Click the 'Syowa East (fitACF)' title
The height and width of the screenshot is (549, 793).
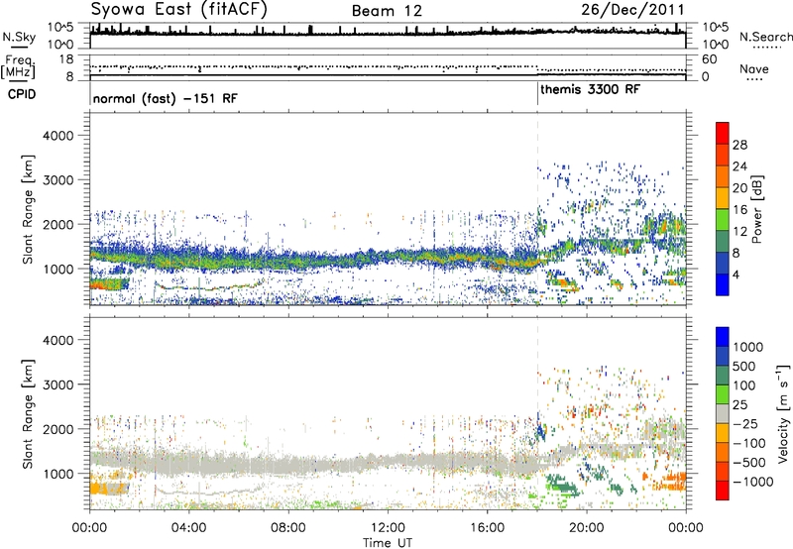coord(179,10)
